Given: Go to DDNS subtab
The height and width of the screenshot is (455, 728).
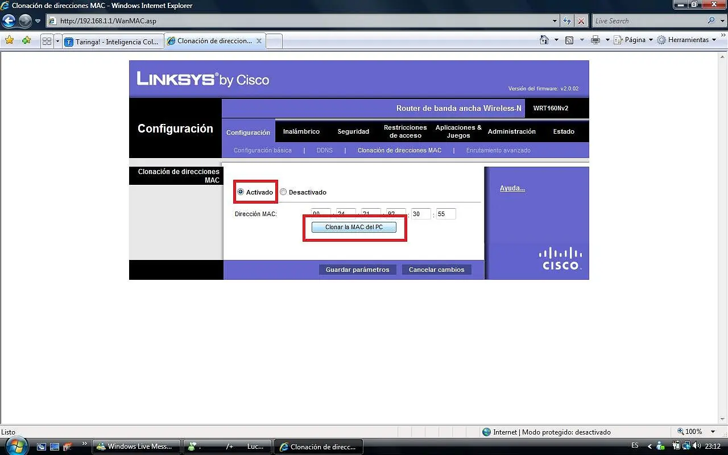Looking at the screenshot, I should tap(325, 150).
